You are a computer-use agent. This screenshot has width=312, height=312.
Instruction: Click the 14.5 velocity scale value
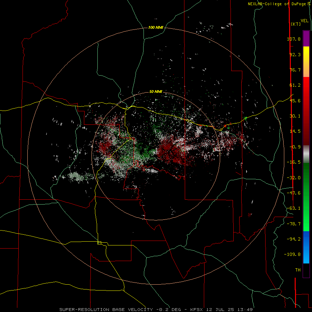[x=295, y=131]
